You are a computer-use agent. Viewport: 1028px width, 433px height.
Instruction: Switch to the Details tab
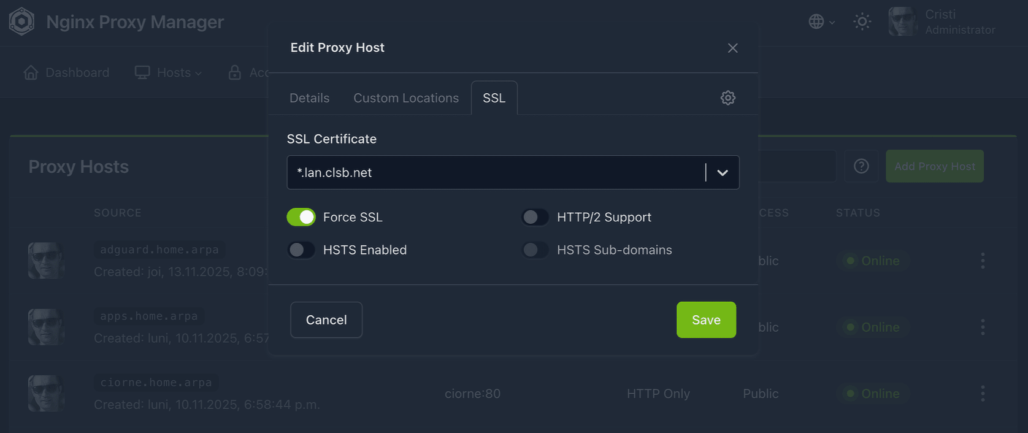tap(309, 98)
